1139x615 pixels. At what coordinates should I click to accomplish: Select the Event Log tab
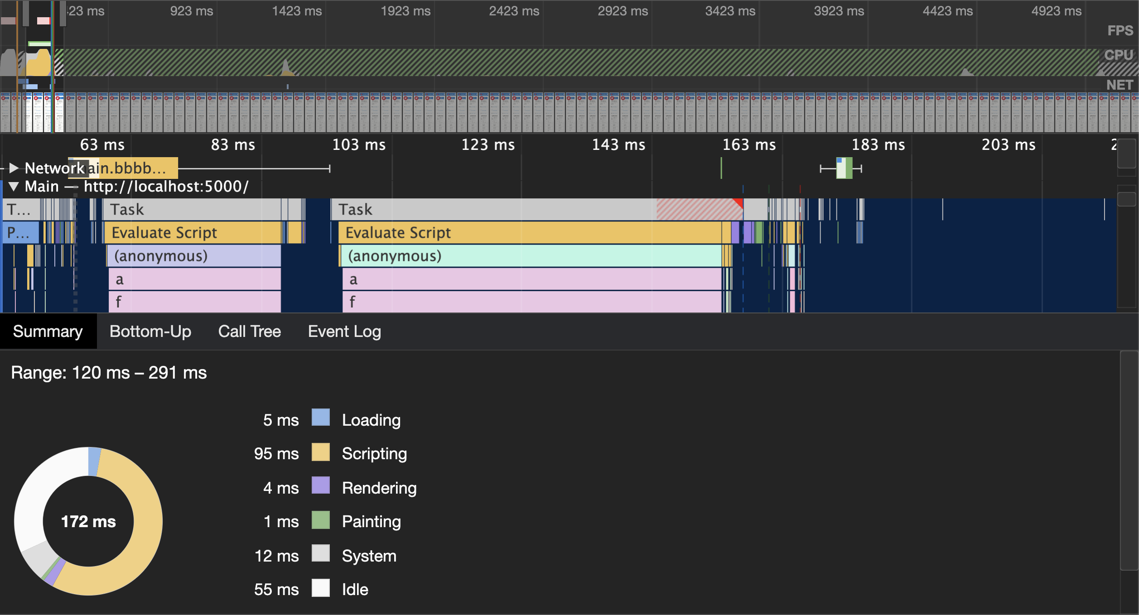pos(344,332)
